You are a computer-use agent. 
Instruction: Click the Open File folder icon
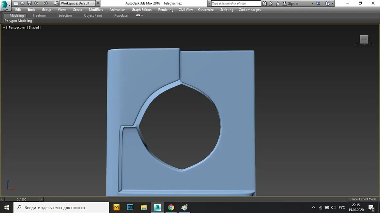(x=23, y=3)
